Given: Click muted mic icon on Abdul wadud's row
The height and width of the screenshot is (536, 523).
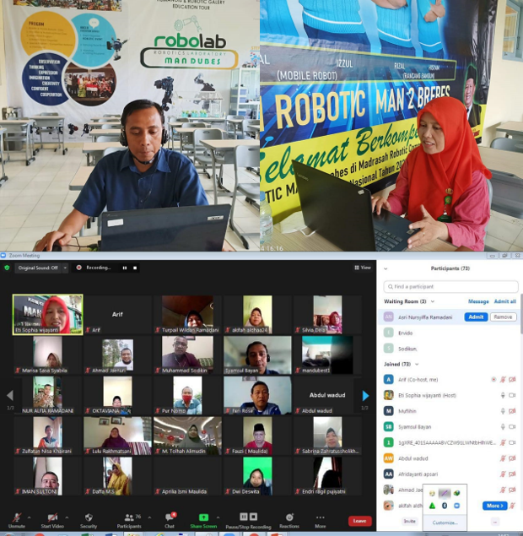Looking at the screenshot, I should (x=503, y=458).
